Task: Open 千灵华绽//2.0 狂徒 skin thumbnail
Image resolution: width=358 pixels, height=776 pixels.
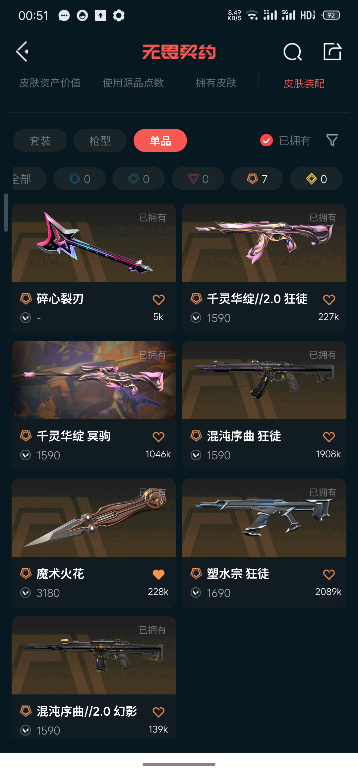Action: pos(264,243)
